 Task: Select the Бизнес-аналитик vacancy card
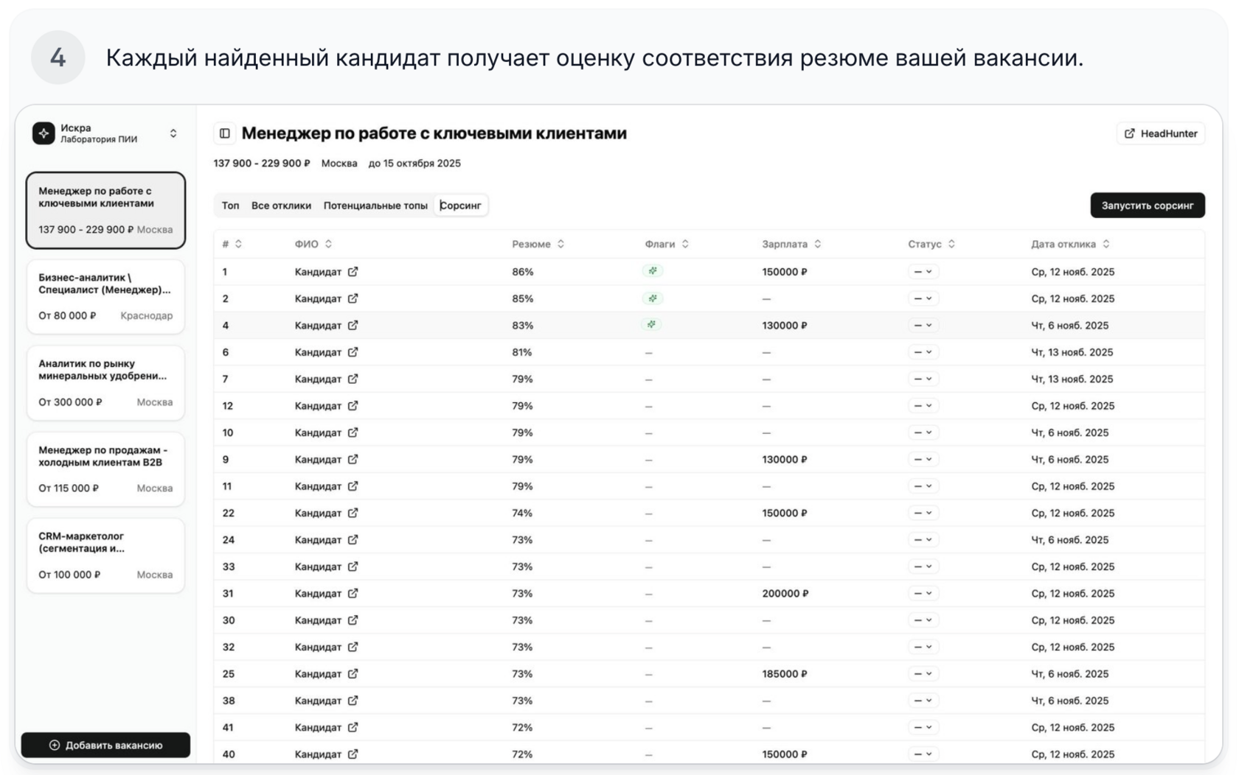pyautogui.click(x=105, y=296)
